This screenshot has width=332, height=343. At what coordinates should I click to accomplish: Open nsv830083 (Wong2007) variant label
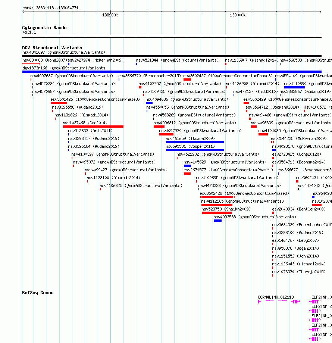tap(45, 60)
